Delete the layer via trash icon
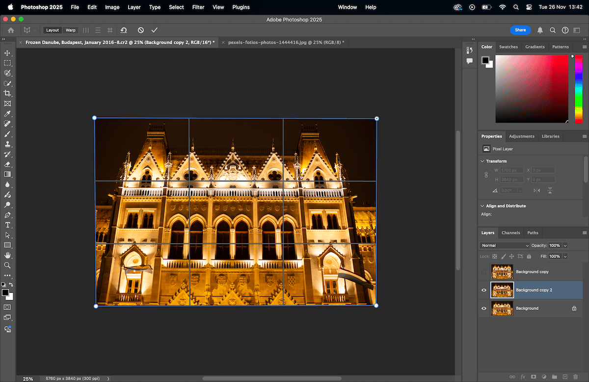 (575, 377)
